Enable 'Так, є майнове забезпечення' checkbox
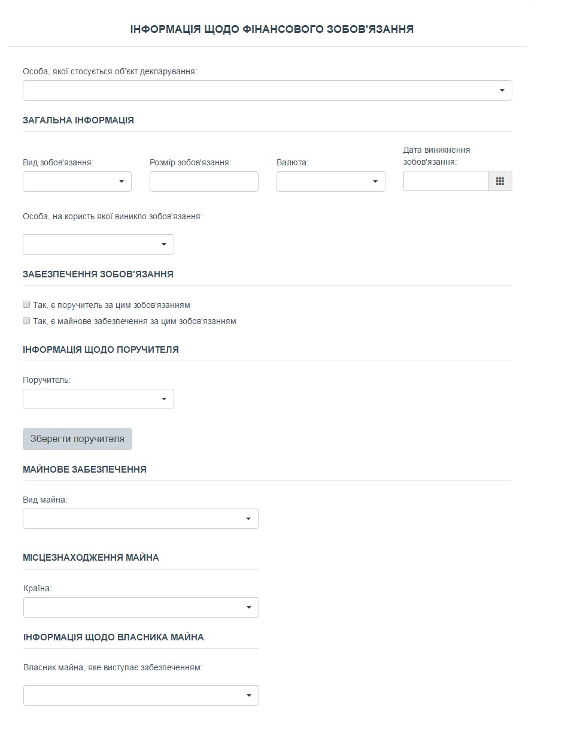Screen dimensions: 565x738 pyautogui.click(x=26, y=320)
